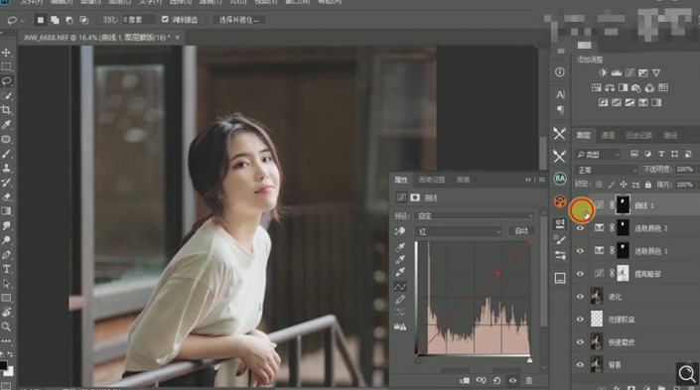The height and width of the screenshot is (390, 700).
Task: Add an Invert adjustment icon
Action: (603, 102)
